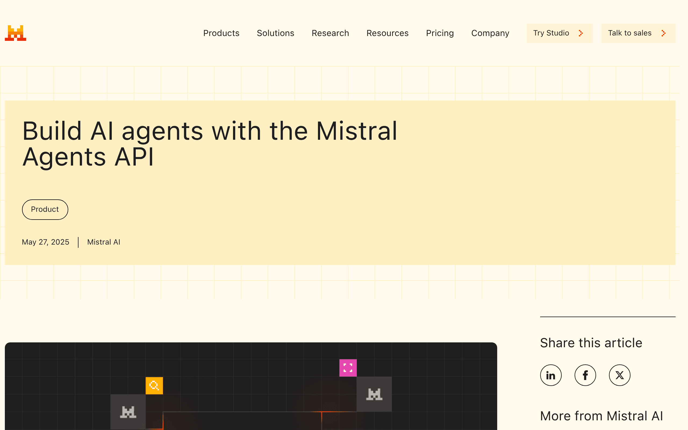This screenshot has height=430, width=688.
Task: Share article on Facebook
Action: 585,375
